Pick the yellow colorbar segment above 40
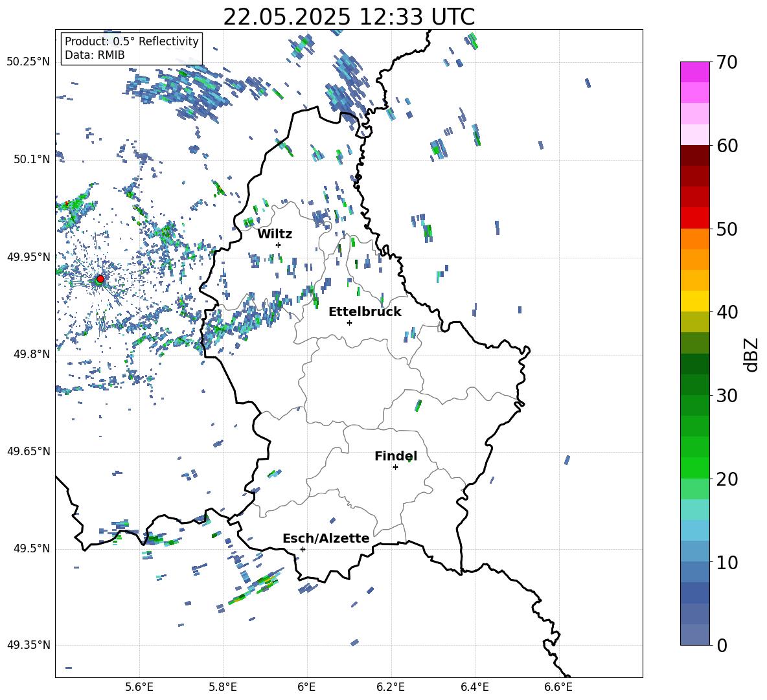 [695, 301]
